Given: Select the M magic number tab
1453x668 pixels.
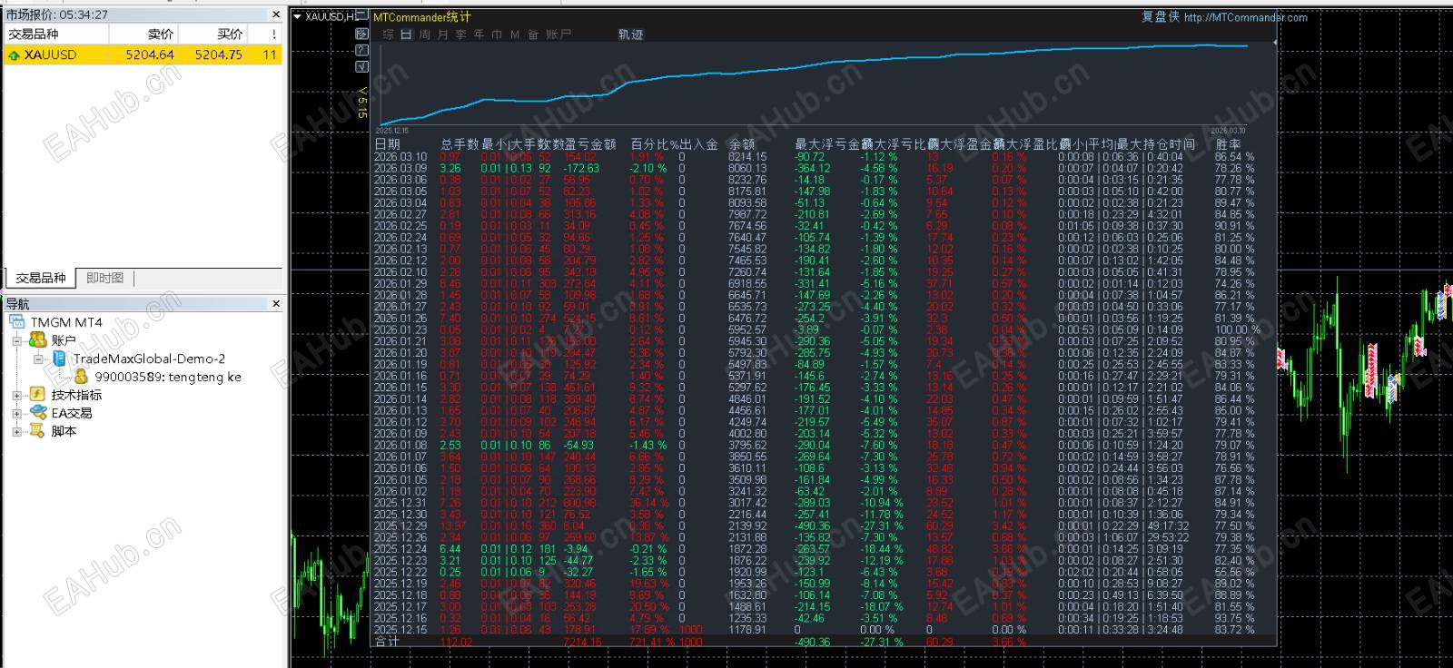Looking at the screenshot, I should pos(515,34).
